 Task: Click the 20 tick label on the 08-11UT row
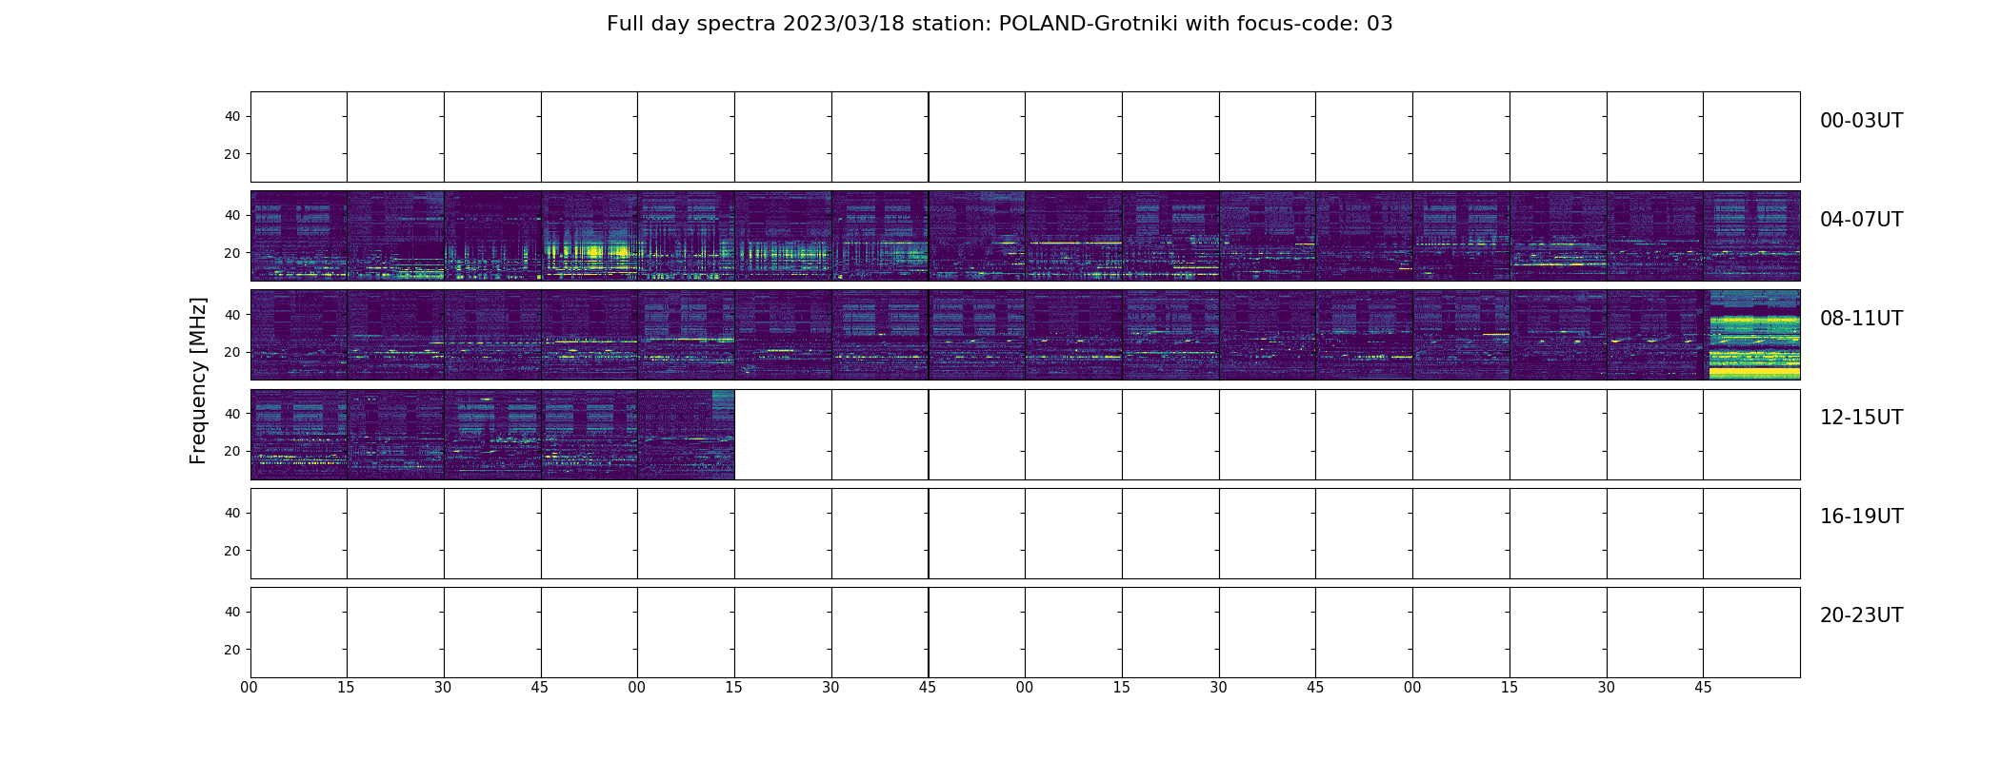click(x=232, y=352)
